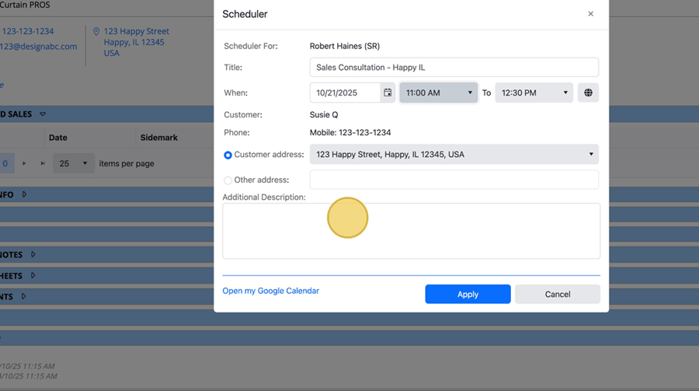Click the Other address text field
This screenshot has width=699, height=391.
tap(454, 180)
